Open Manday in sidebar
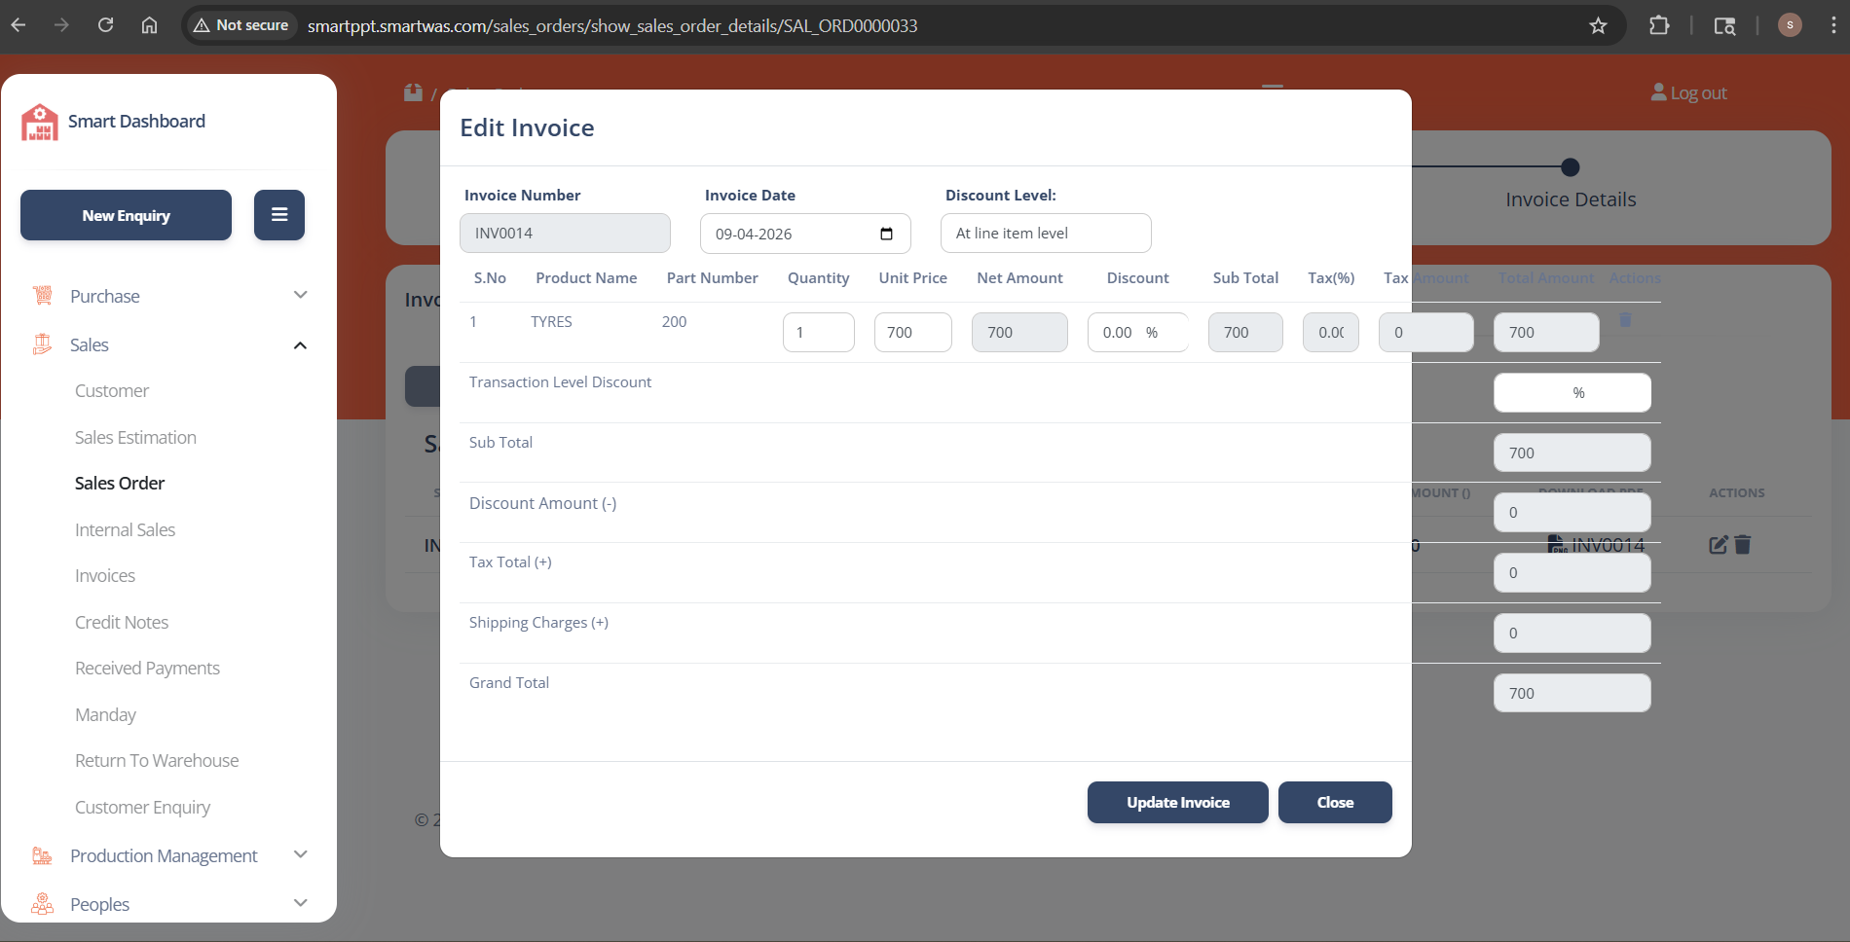This screenshot has height=942, width=1850. (105, 715)
